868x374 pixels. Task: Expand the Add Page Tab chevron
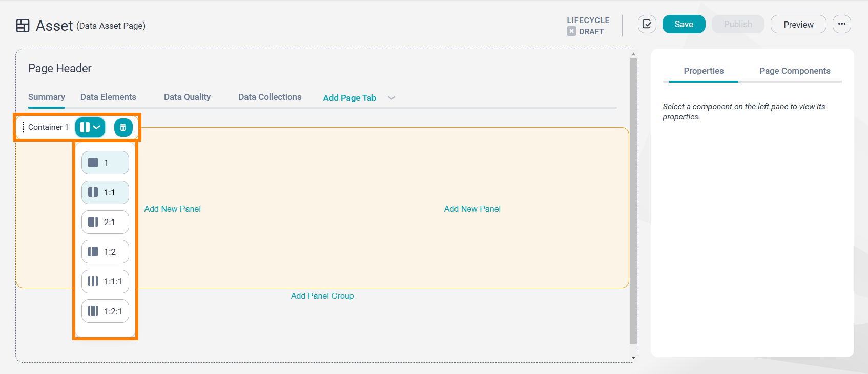(391, 98)
